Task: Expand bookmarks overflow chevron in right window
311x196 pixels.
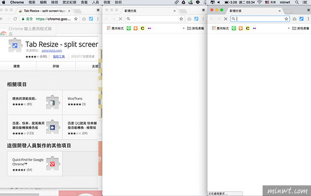Action: (289, 28)
